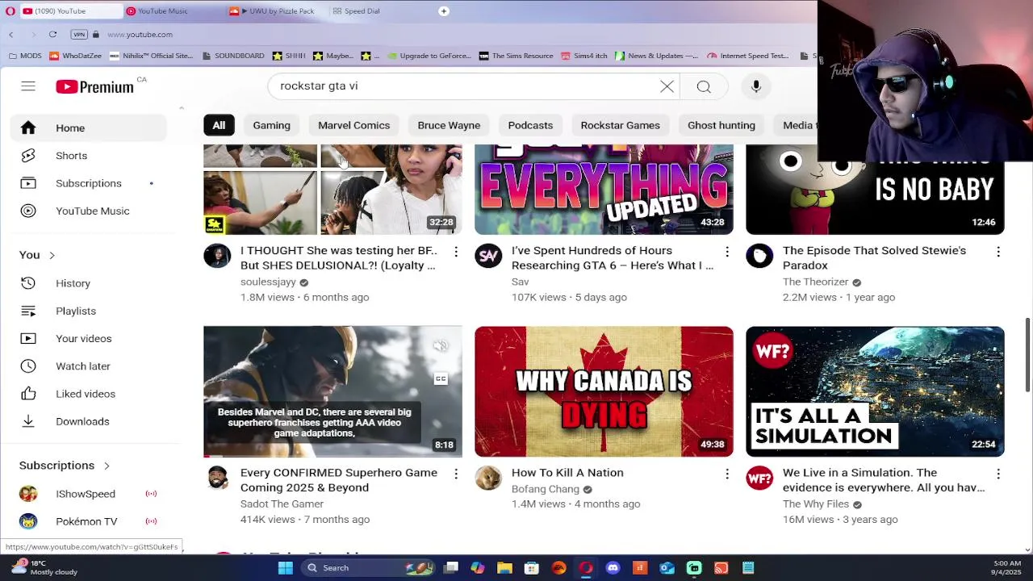Open the Pokémon TV subscription channel

pos(89,521)
